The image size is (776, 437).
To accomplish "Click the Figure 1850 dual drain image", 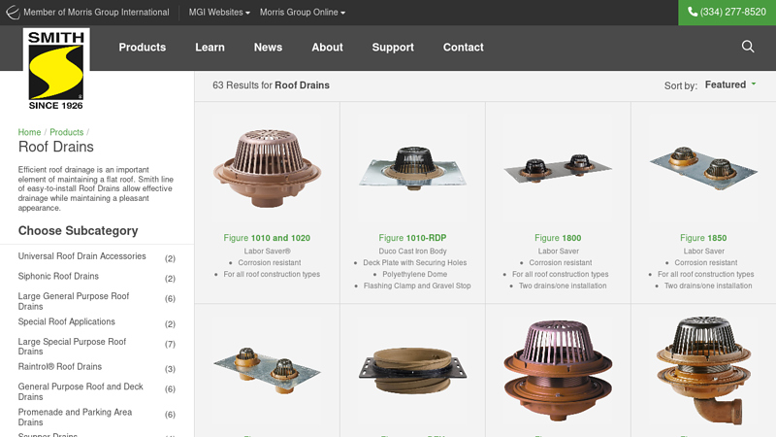I will pyautogui.click(x=703, y=168).
